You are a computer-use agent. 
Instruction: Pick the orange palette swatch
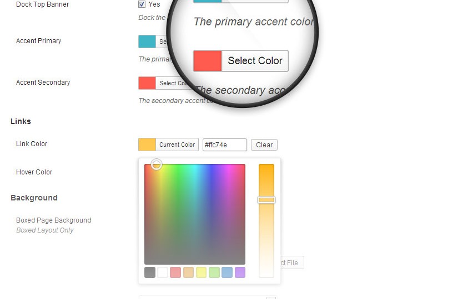pos(189,272)
